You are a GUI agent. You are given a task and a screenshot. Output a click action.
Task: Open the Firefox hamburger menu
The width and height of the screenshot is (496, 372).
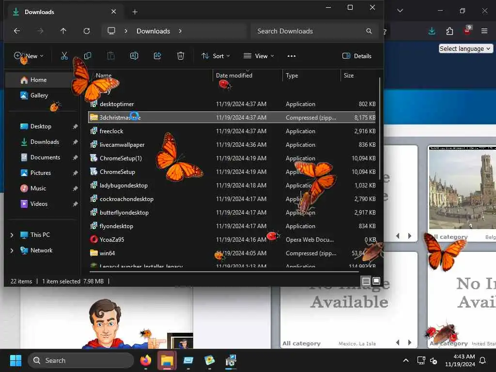[x=484, y=31]
